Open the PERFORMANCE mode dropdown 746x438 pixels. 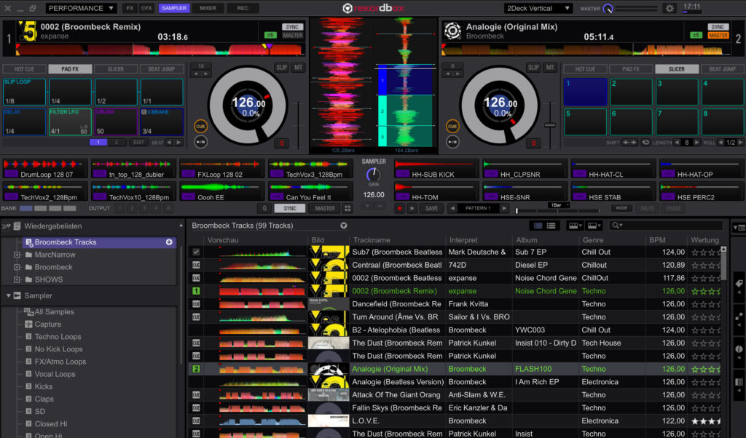click(x=81, y=8)
